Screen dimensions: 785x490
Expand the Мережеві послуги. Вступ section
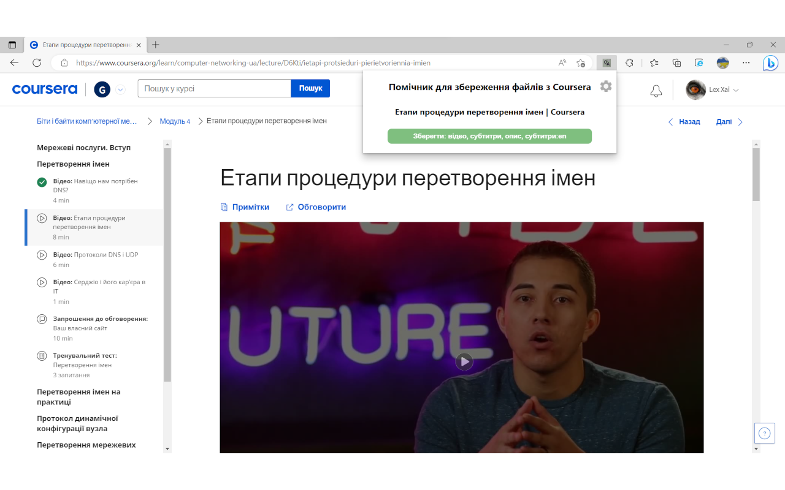(83, 148)
